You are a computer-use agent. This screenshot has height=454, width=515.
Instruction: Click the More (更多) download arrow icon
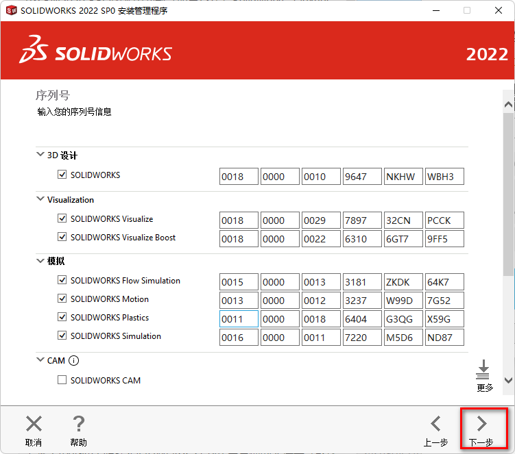[x=484, y=369]
